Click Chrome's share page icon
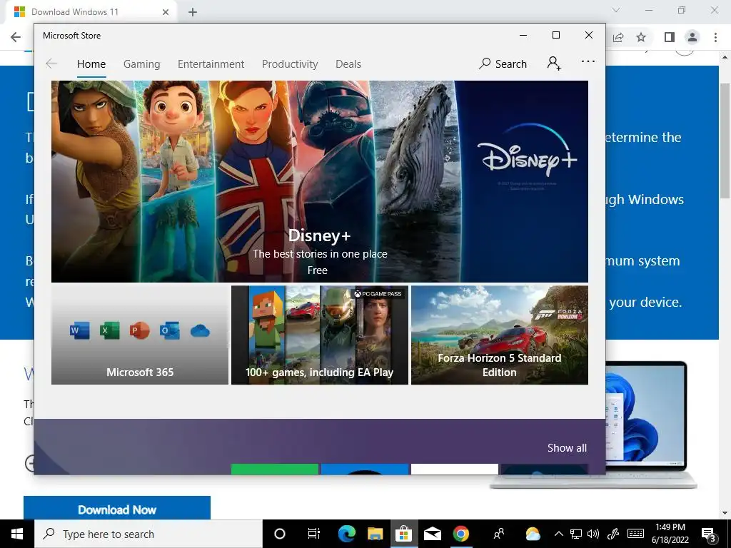 [619, 37]
